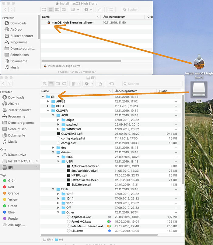
Task: Click the Suchen search field in EFI window
Action: [152, 84]
